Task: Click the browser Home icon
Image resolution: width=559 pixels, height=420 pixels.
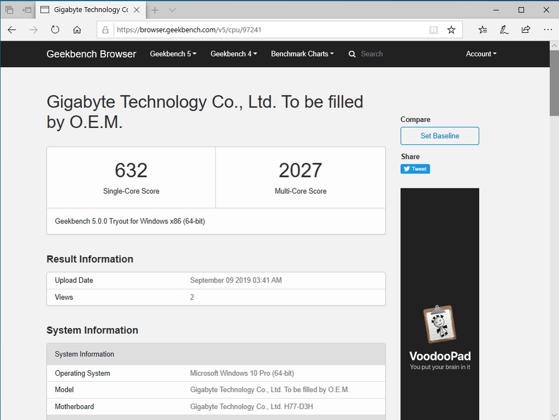Action: 77,30
